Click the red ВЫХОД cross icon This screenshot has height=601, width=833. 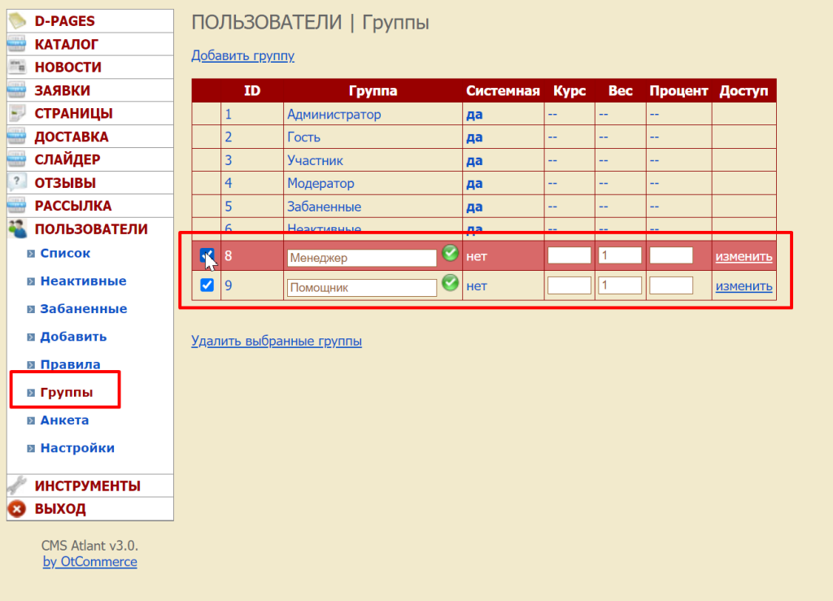coord(17,508)
